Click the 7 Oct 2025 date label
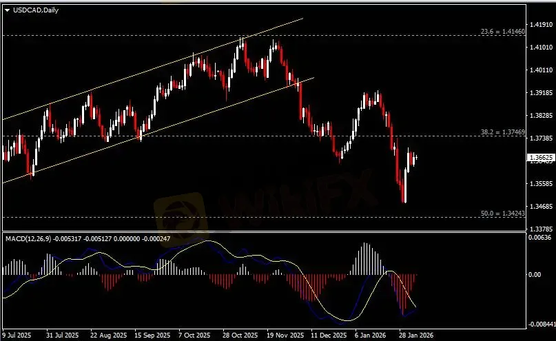 [194, 335]
